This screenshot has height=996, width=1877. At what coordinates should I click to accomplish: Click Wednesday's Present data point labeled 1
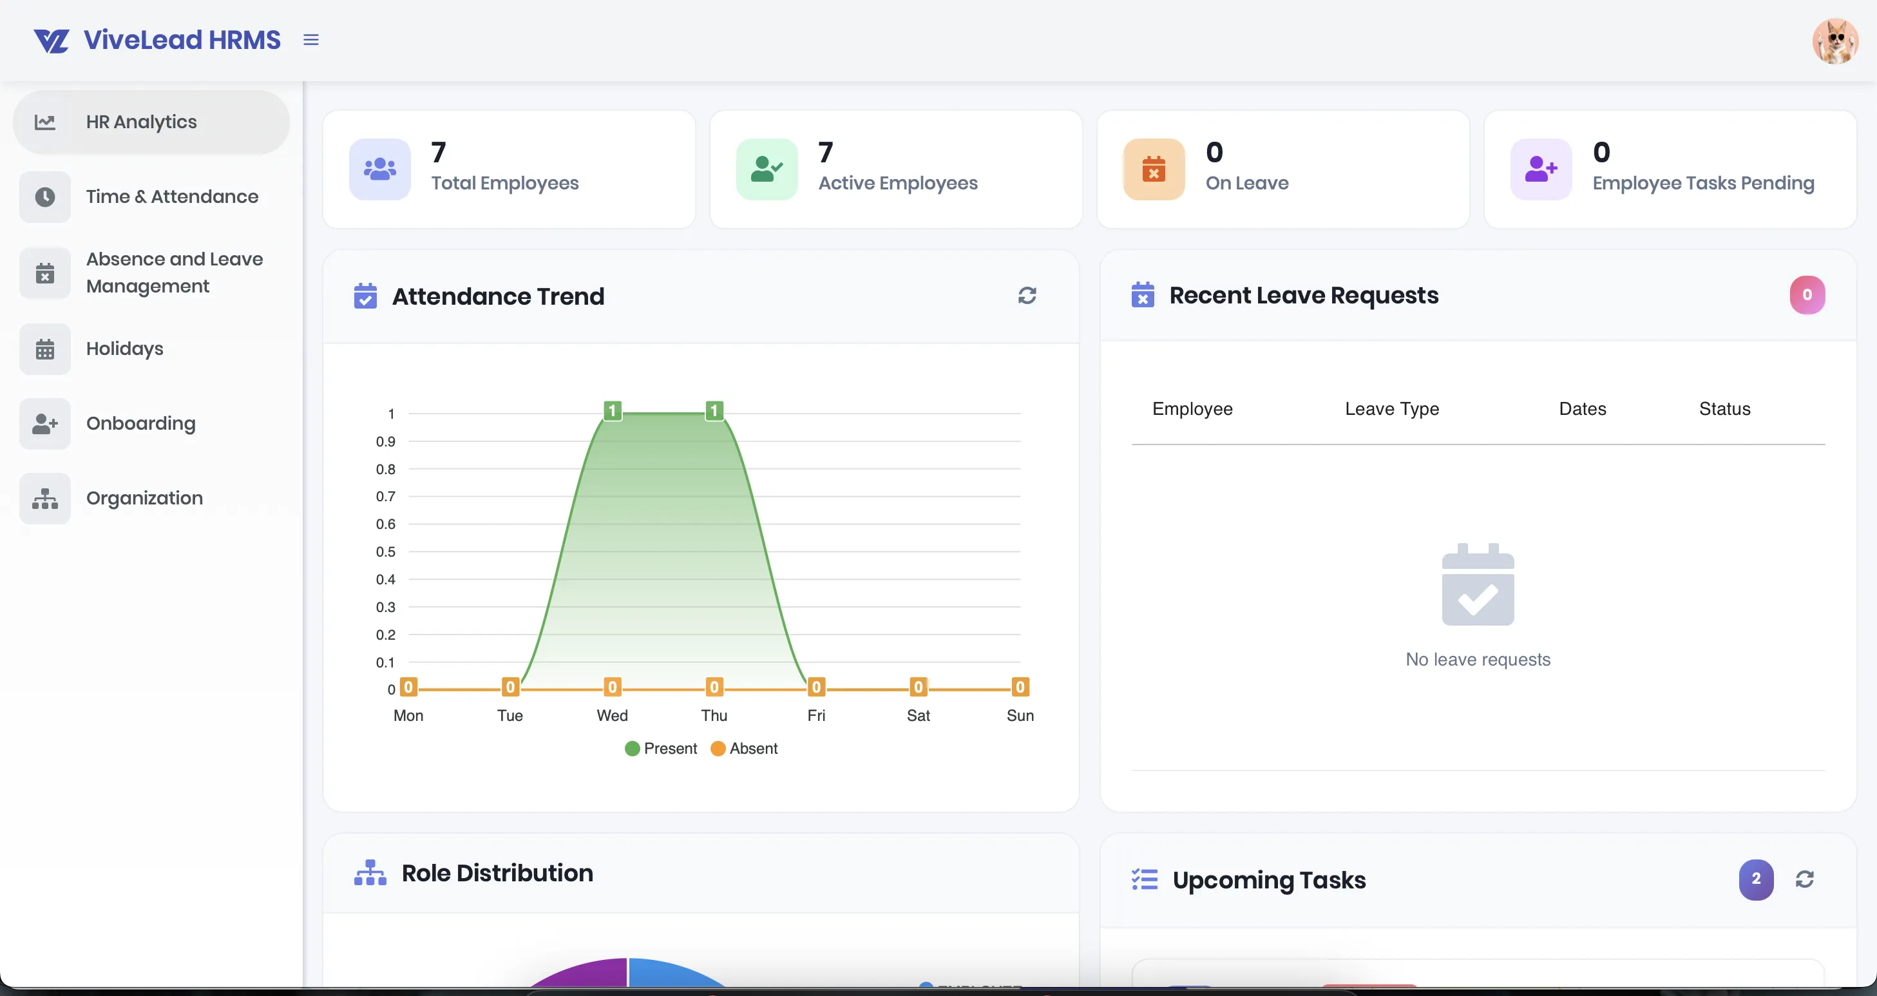tap(612, 410)
